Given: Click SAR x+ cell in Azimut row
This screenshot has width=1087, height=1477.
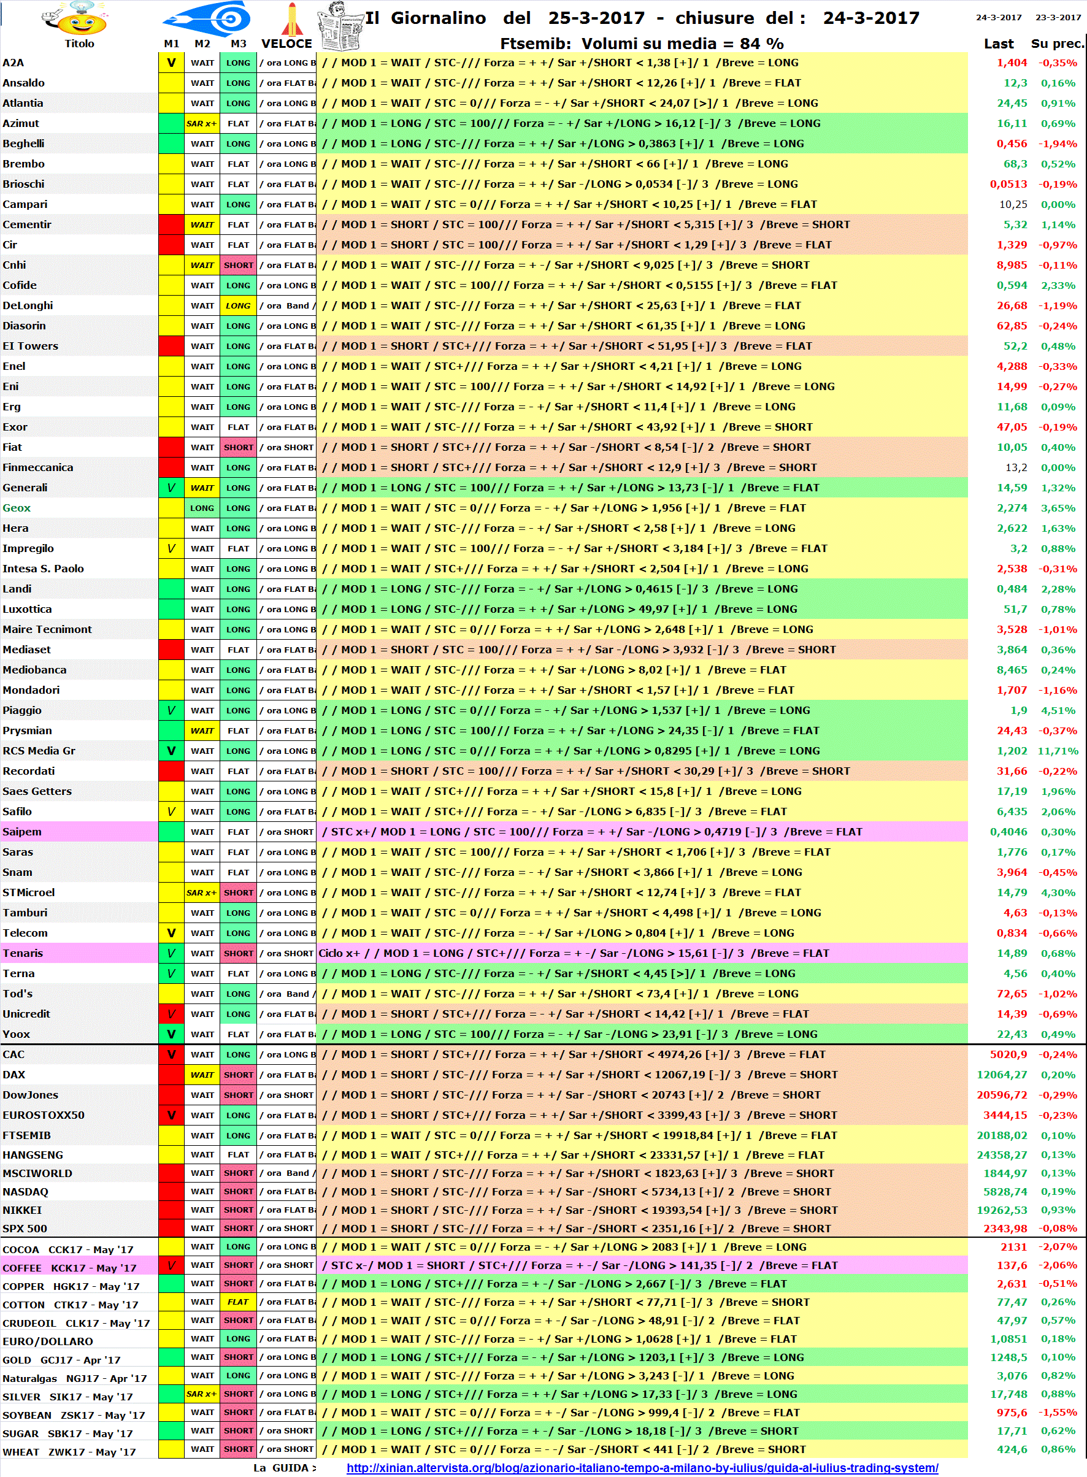Looking at the screenshot, I should 201,123.
